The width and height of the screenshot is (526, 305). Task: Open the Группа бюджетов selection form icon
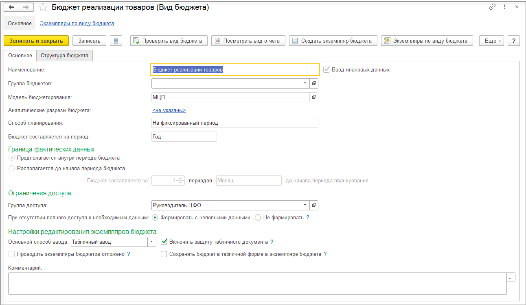(x=314, y=83)
